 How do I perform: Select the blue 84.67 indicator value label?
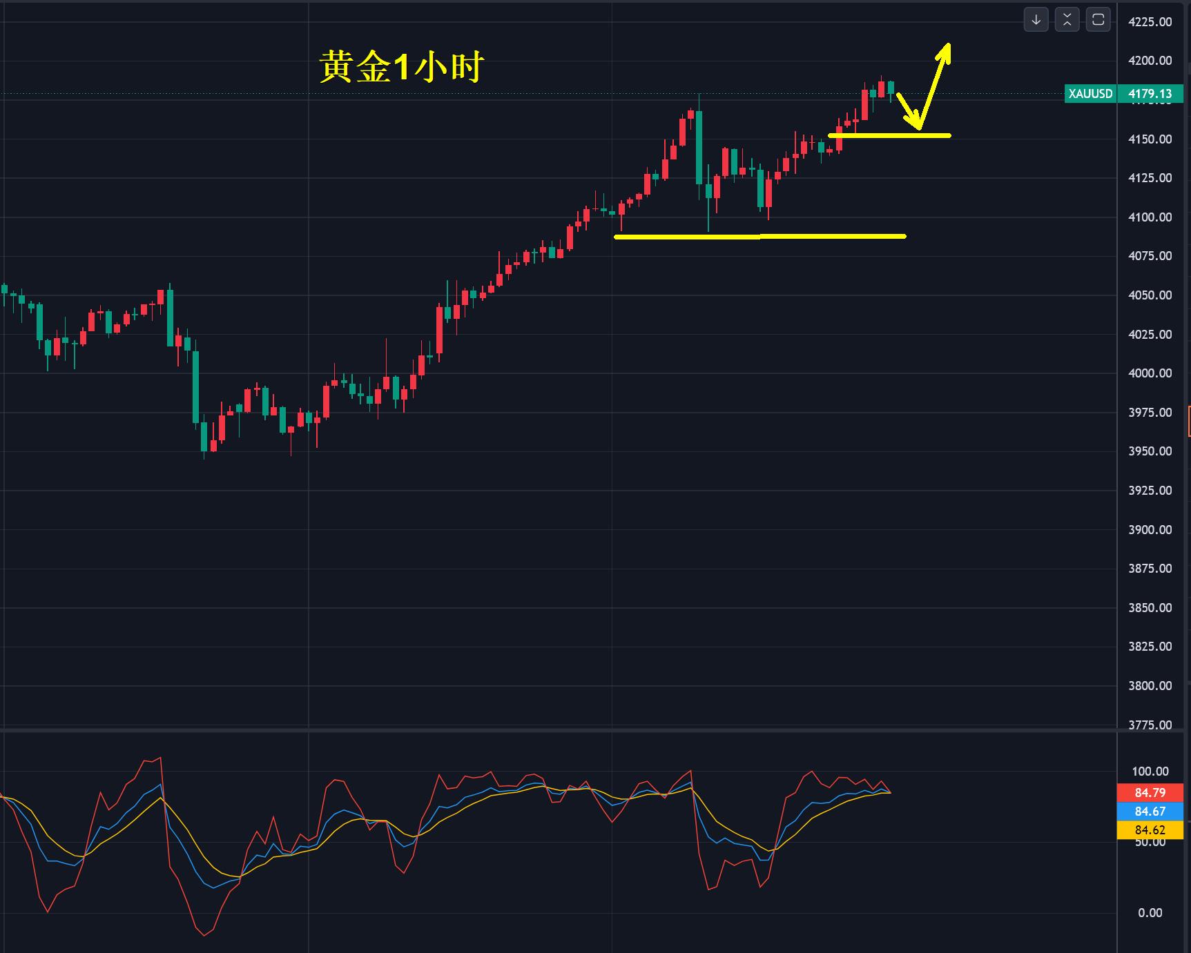pos(1150,812)
